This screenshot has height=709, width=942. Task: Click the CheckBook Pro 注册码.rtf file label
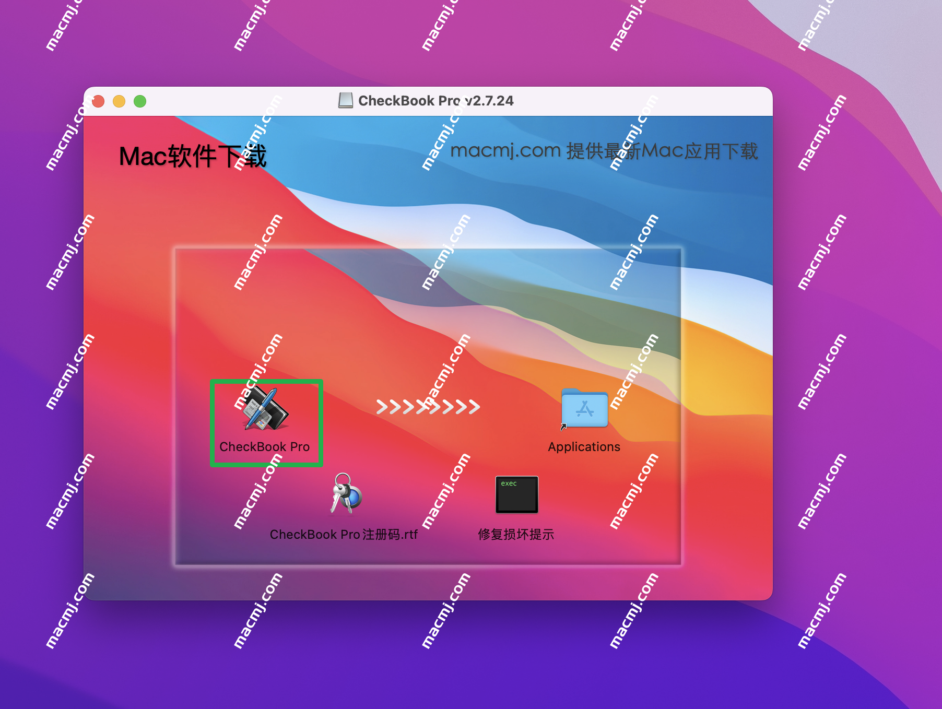tap(344, 535)
